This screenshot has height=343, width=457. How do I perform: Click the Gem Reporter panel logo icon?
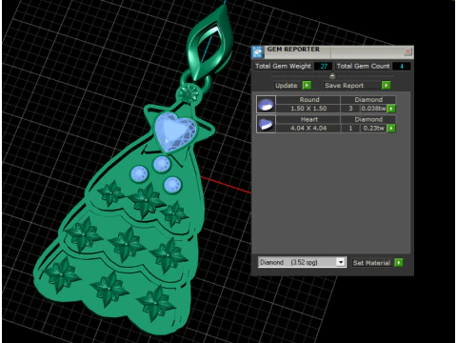point(257,51)
